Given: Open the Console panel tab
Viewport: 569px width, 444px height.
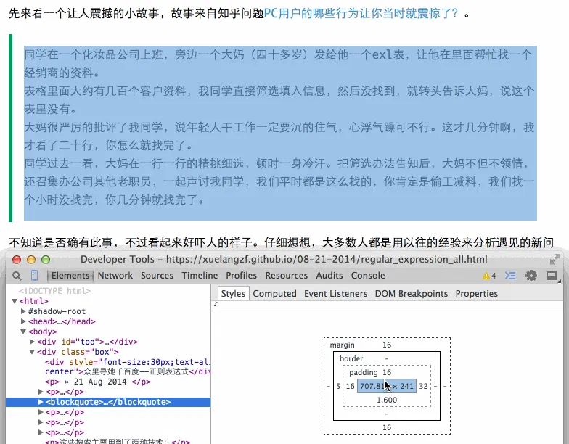Looking at the screenshot, I should 368,276.
